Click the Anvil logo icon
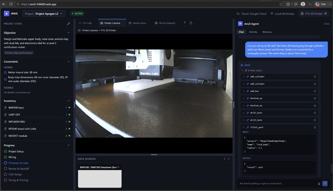Image resolution: width=333 pixels, height=191 pixels. pos(7,14)
